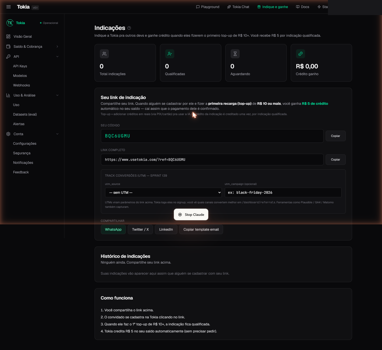Open Docs in top navigation
This screenshot has width=382, height=350.
pyautogui.click(x=303, y=7)
